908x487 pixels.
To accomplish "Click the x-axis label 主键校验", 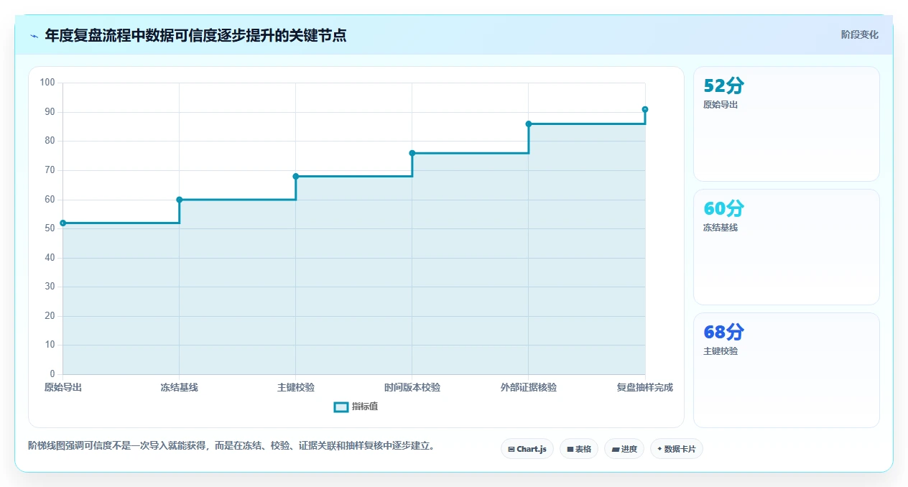I will [x=296, y=387].
